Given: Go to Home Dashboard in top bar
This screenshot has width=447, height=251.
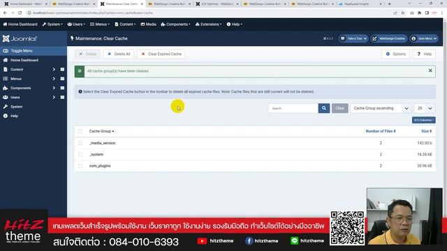Looking at the screenshot, I should coord(20,24).
